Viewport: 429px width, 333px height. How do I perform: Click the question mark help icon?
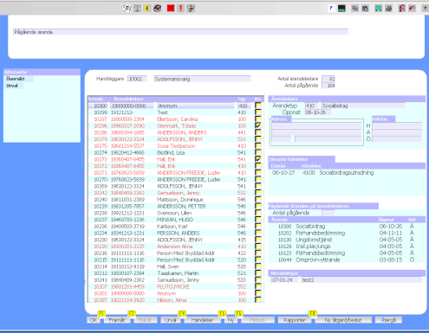coord(425,9)
